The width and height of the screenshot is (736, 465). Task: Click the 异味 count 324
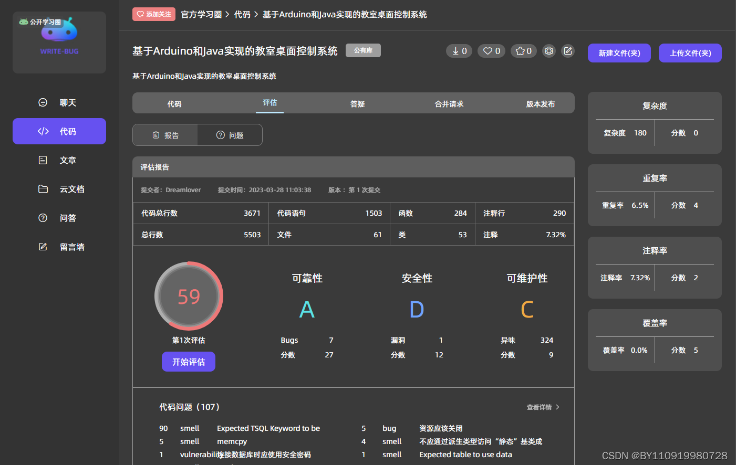point(547,340)
